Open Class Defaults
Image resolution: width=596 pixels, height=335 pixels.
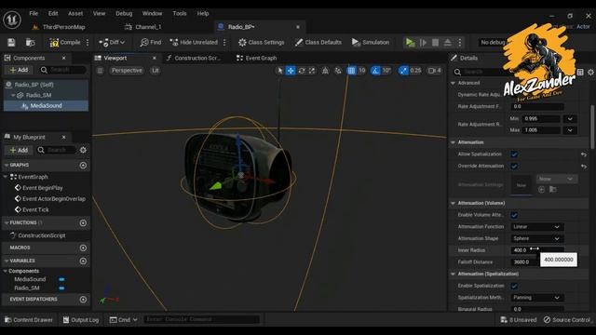coord(318,42)
